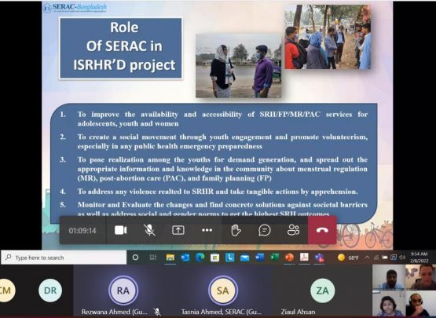Screen dimensions: 436x318
Task: Click the Windows search box
Action: tap(64, 258)
